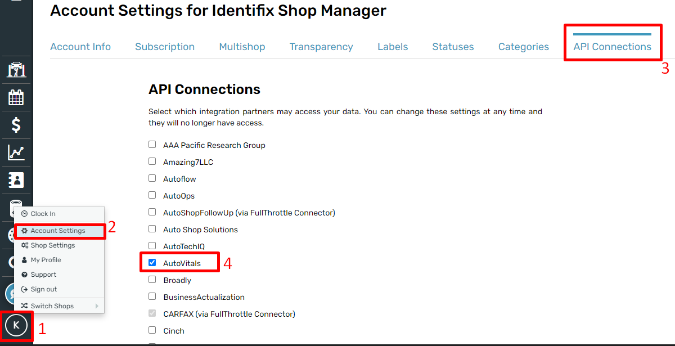Open the Labels tab
This screenshot has height=346, width=675.
[x=393, y=47]
